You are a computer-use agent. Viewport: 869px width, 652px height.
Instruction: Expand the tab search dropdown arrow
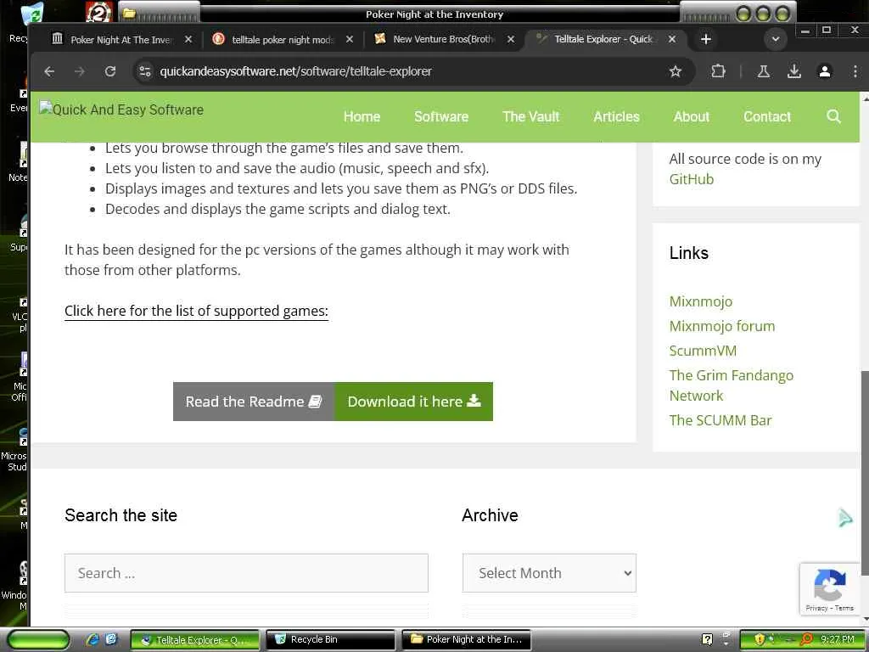(776, 39)
